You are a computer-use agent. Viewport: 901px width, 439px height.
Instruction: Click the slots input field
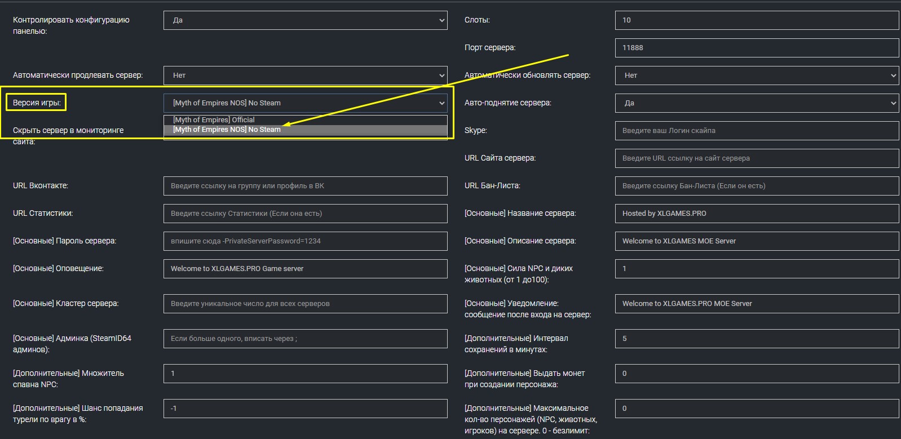point(756,20)
